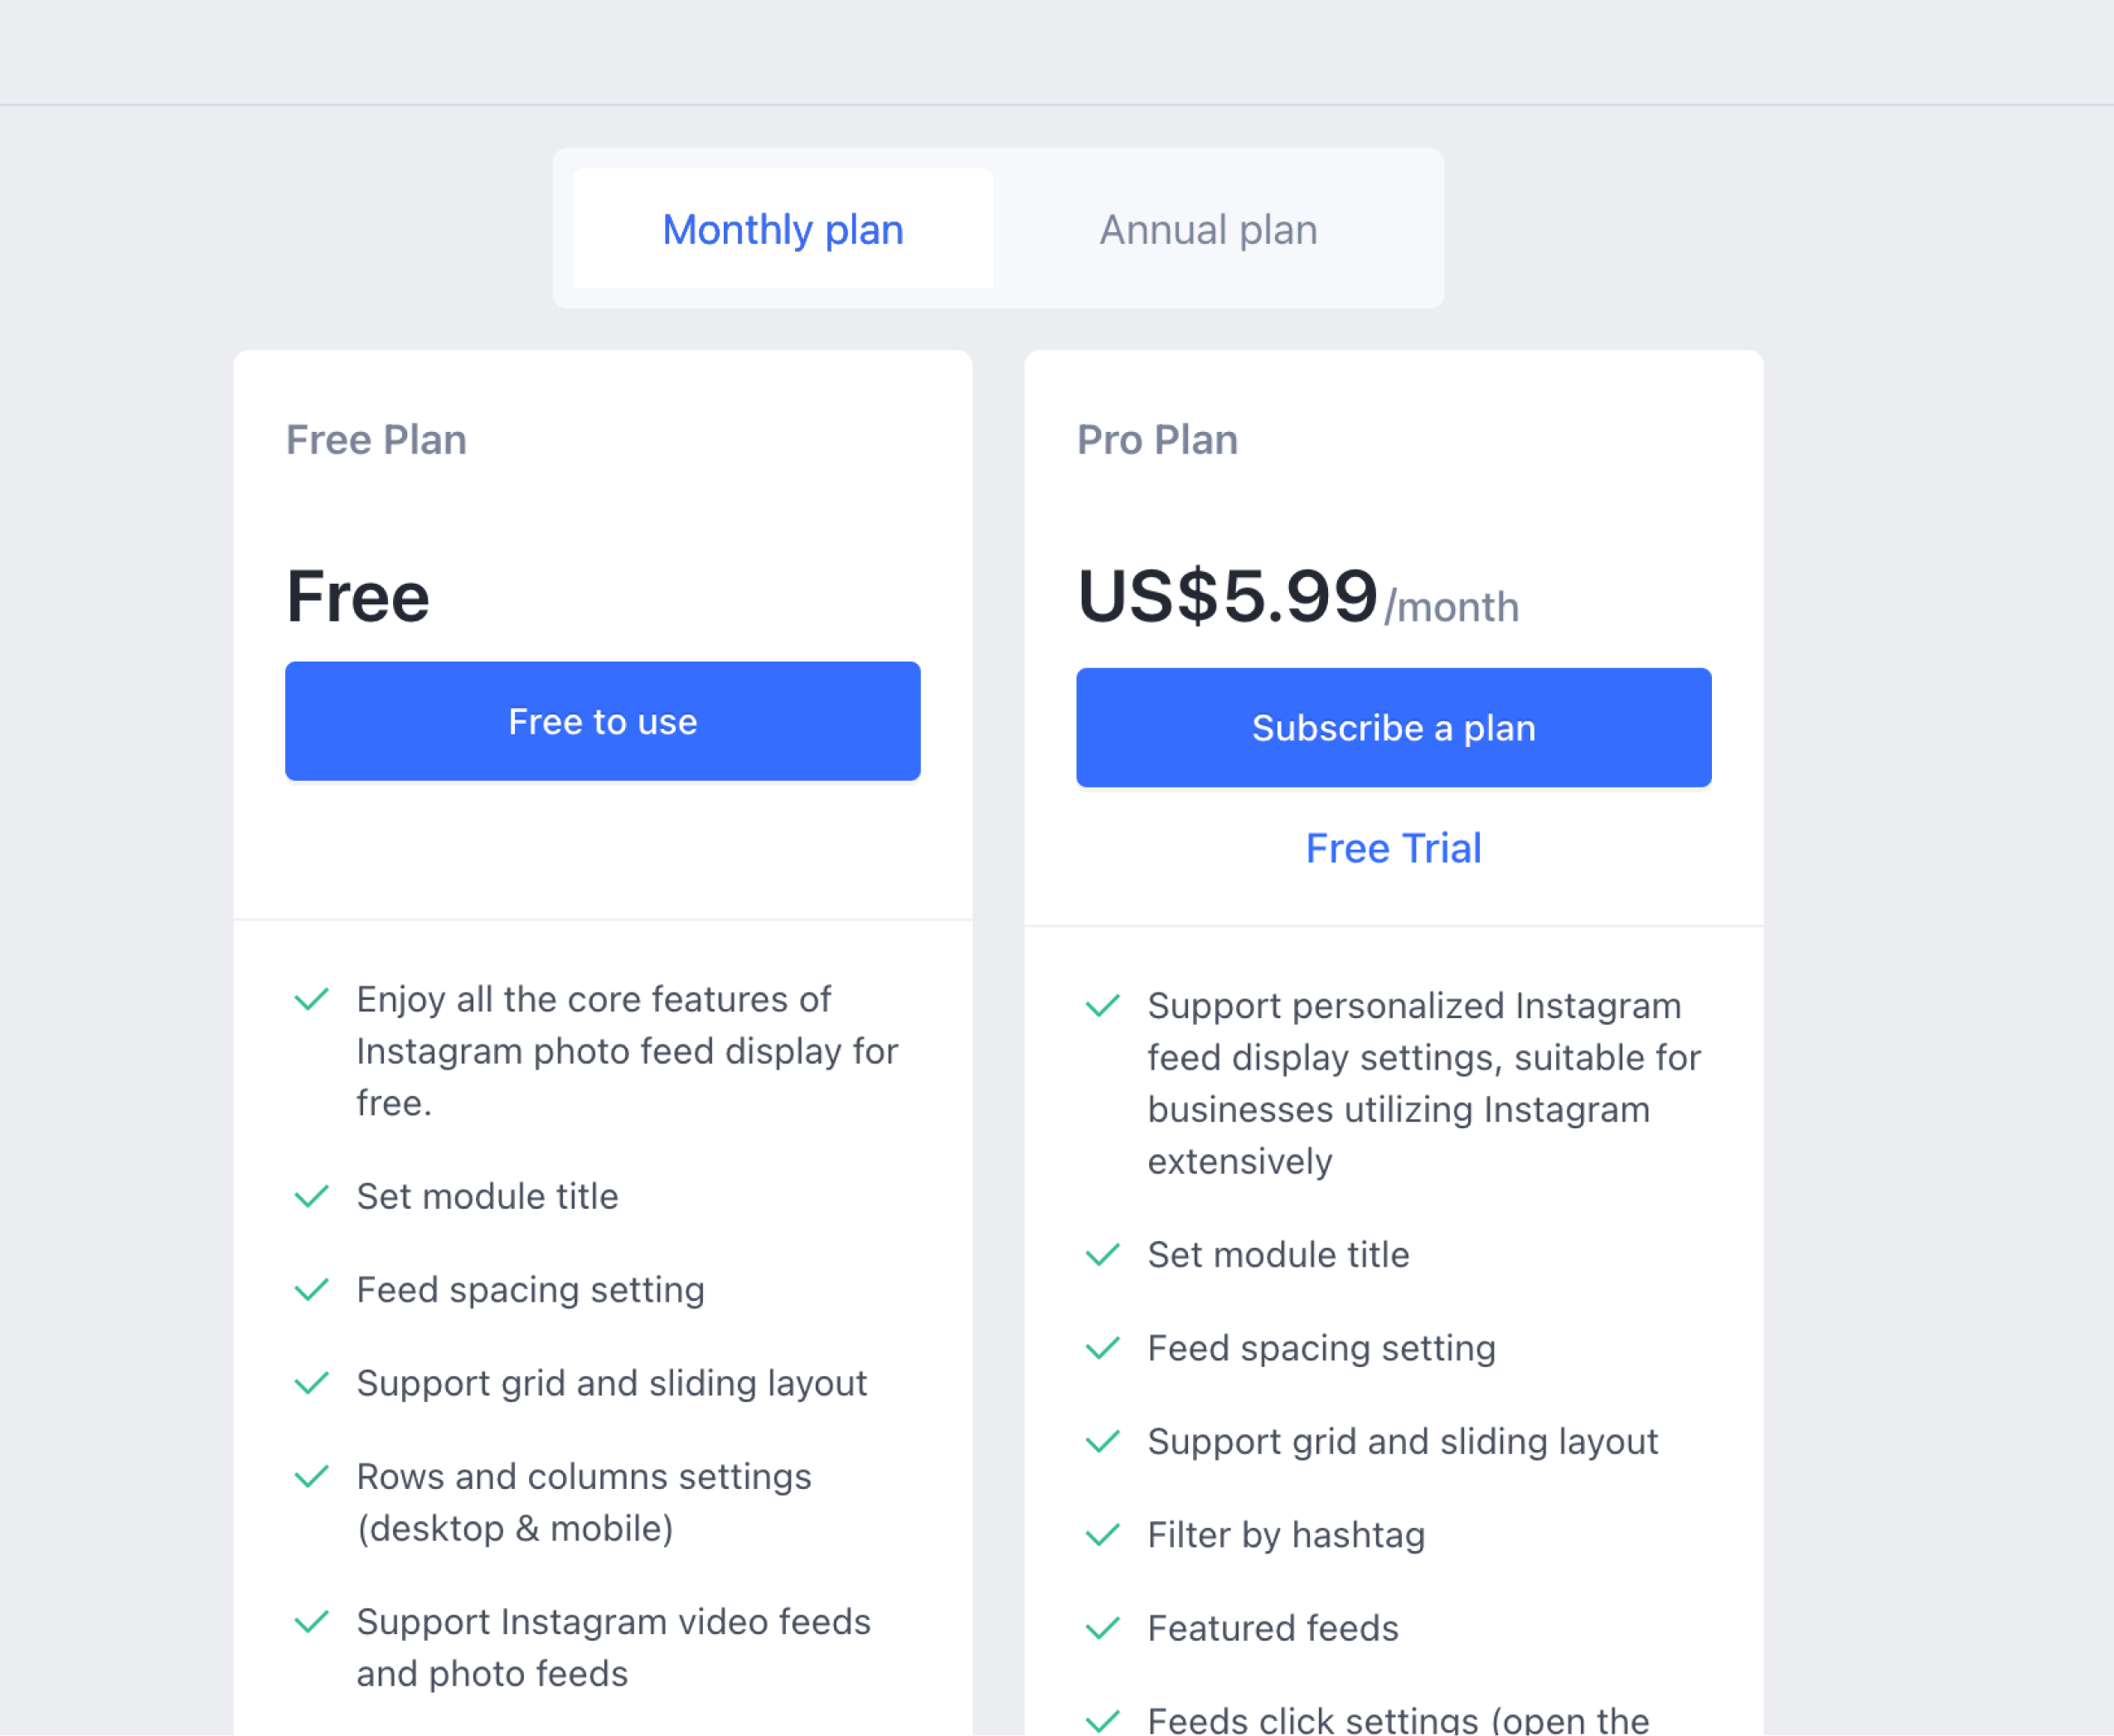Click the US$5.99 price text

(1227, 597)
